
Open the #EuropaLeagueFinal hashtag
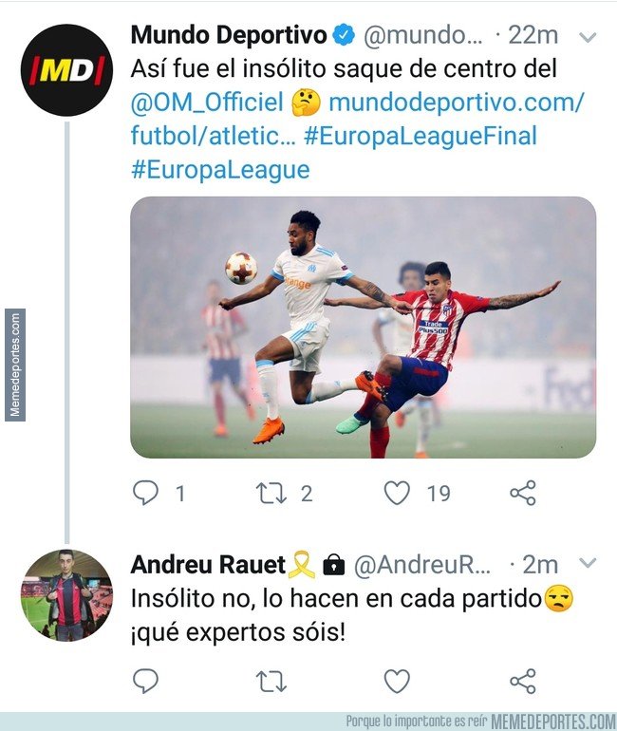[421, 136]
